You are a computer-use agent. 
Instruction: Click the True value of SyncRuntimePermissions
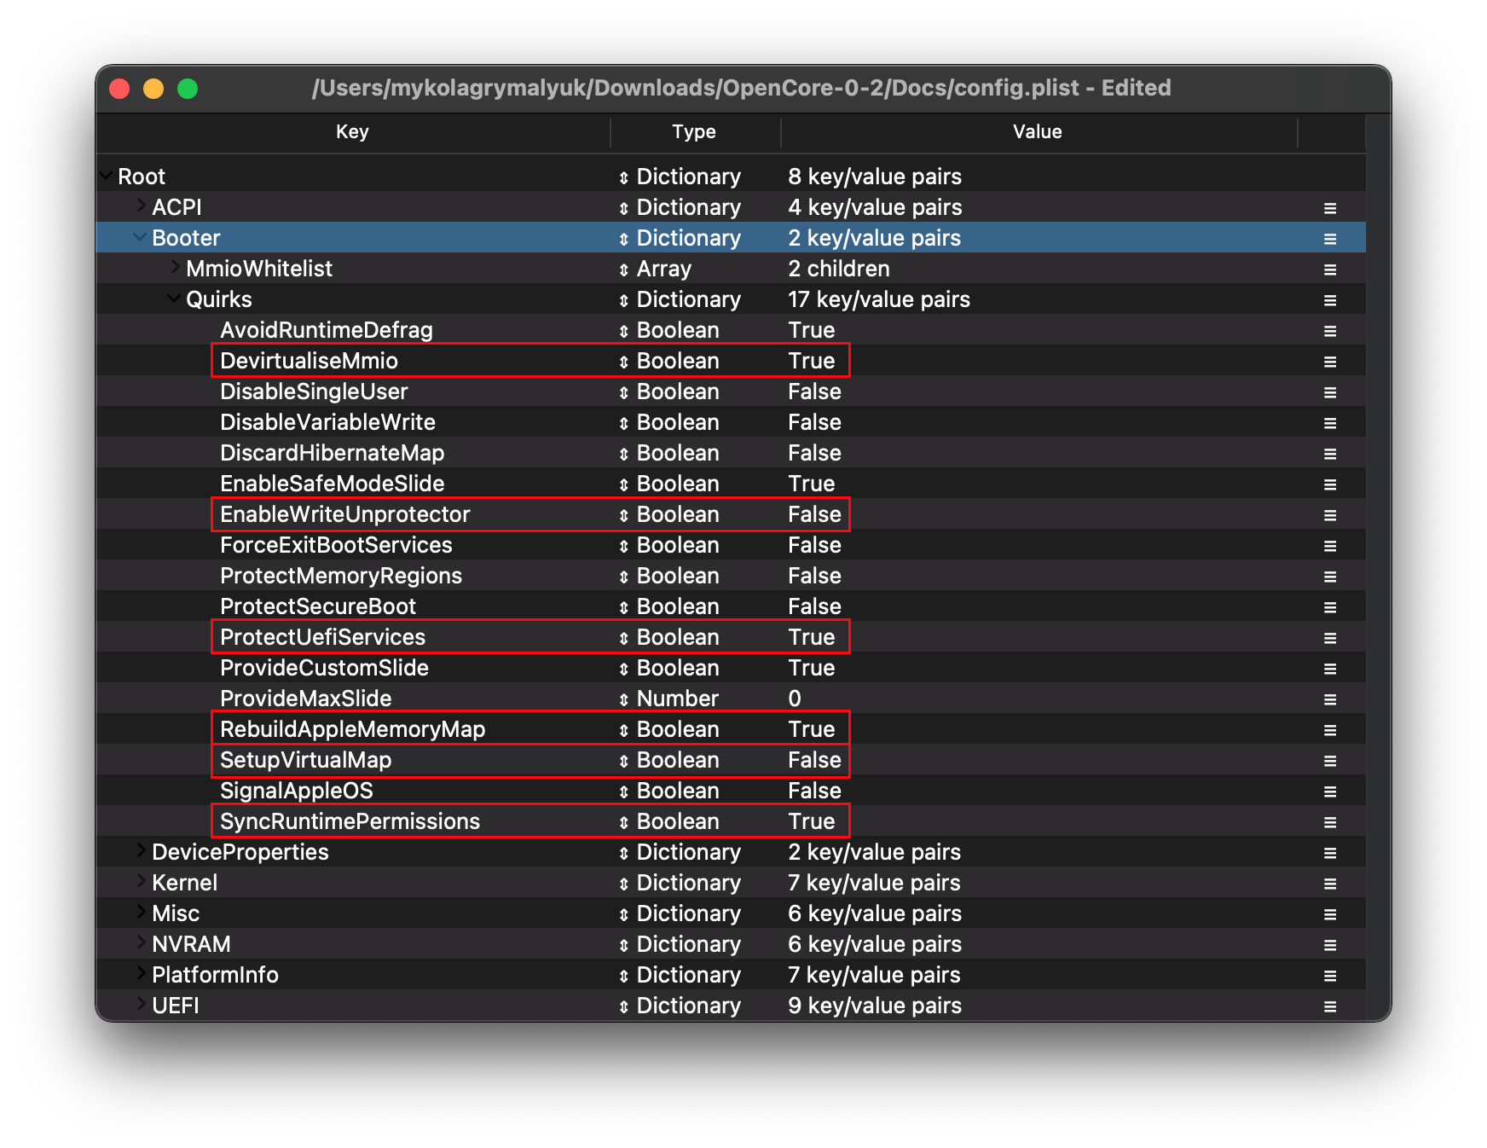coord(811,822)
